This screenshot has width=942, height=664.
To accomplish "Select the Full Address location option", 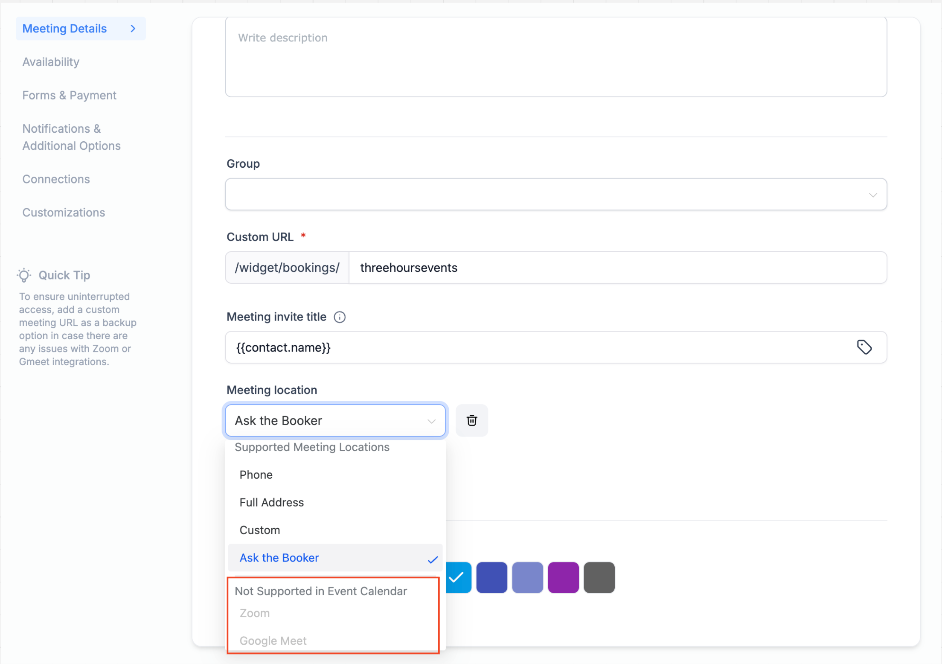I will point(271,502).
